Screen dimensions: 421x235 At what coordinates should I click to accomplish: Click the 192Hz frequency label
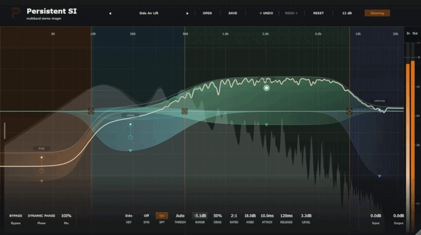[130, 115]
